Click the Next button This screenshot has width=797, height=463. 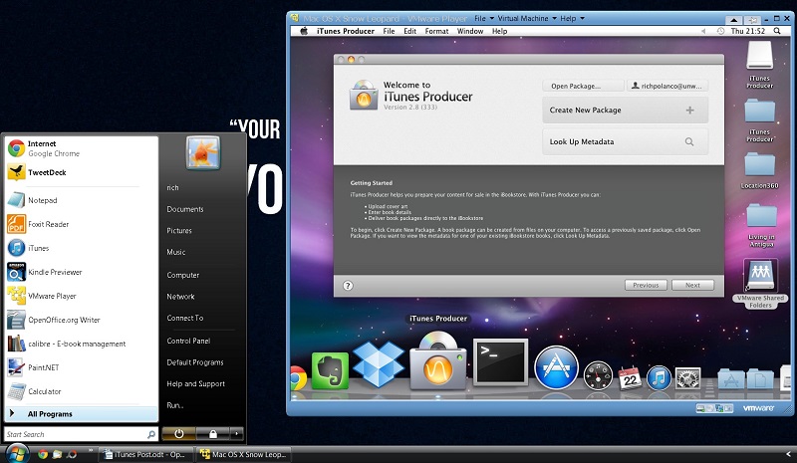point(692,285)
